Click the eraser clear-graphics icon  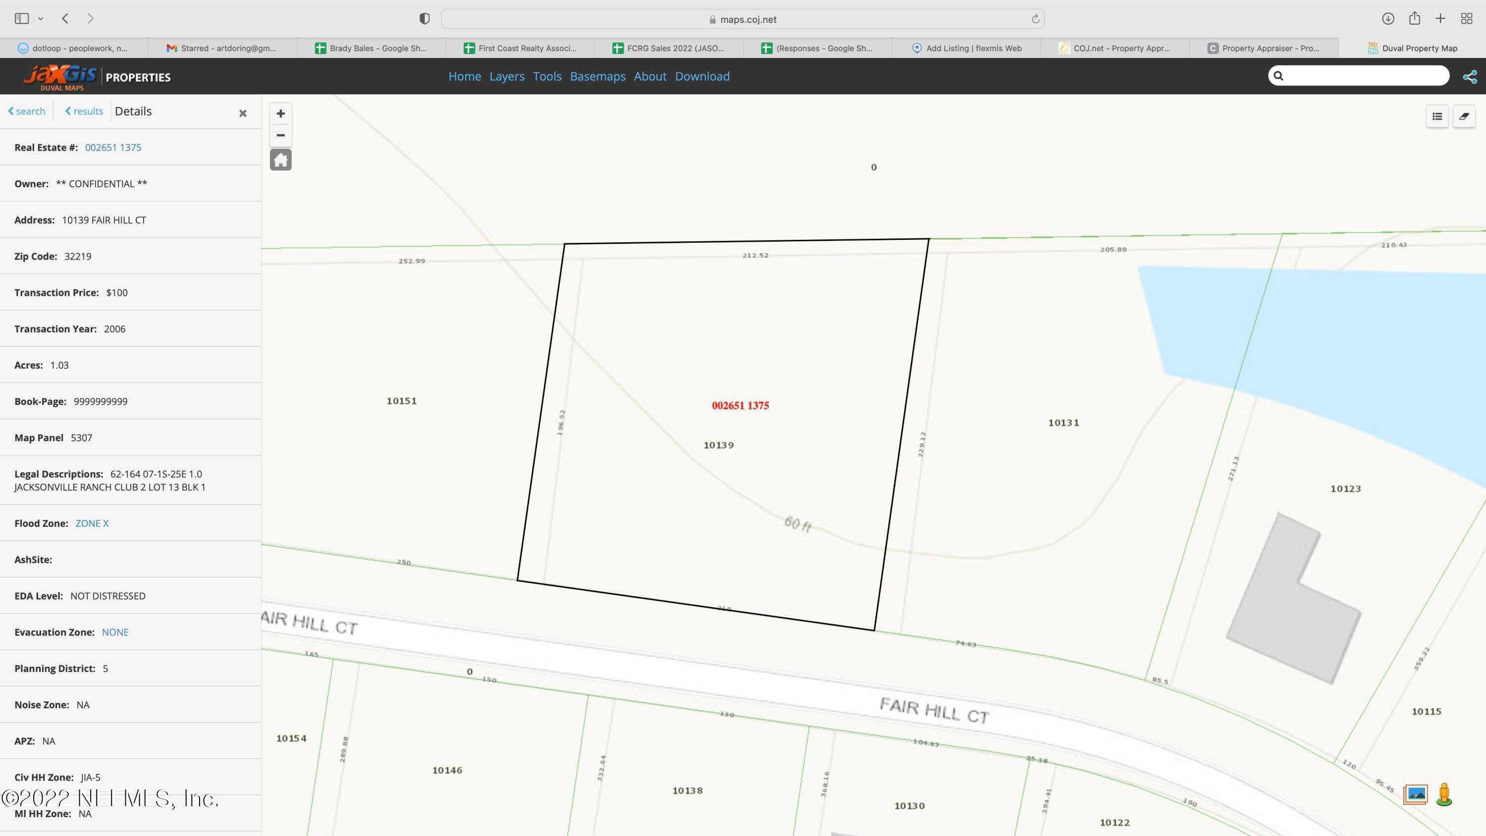click(1464, 116)
